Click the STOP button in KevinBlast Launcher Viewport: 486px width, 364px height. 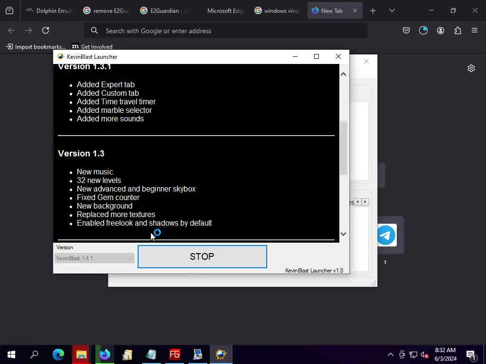[202, 256]
